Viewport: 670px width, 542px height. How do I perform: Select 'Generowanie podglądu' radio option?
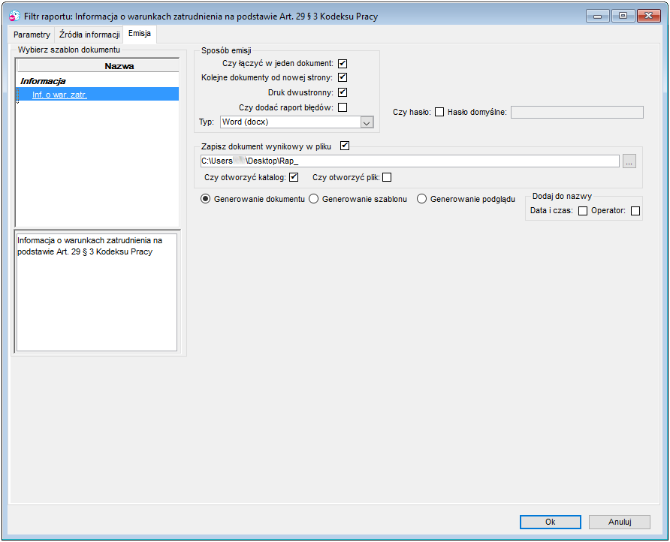[421, 199]
